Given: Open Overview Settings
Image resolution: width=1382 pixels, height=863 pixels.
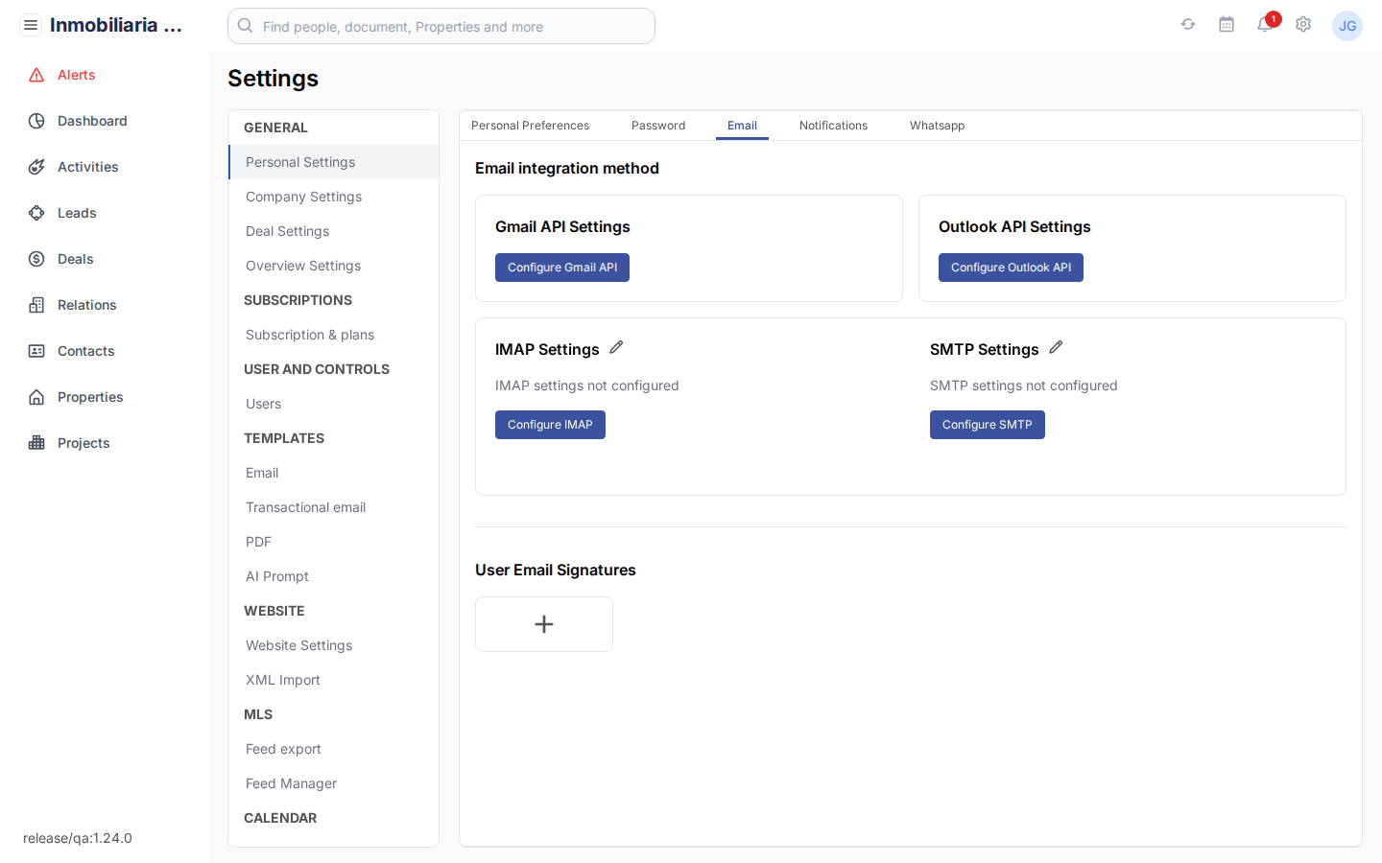Looking at the screenshot, I should [334, 266].
